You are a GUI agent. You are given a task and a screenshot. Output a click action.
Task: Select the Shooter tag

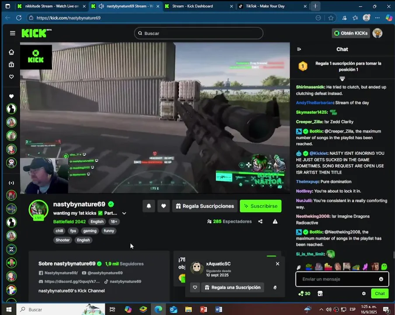(63, 240)
